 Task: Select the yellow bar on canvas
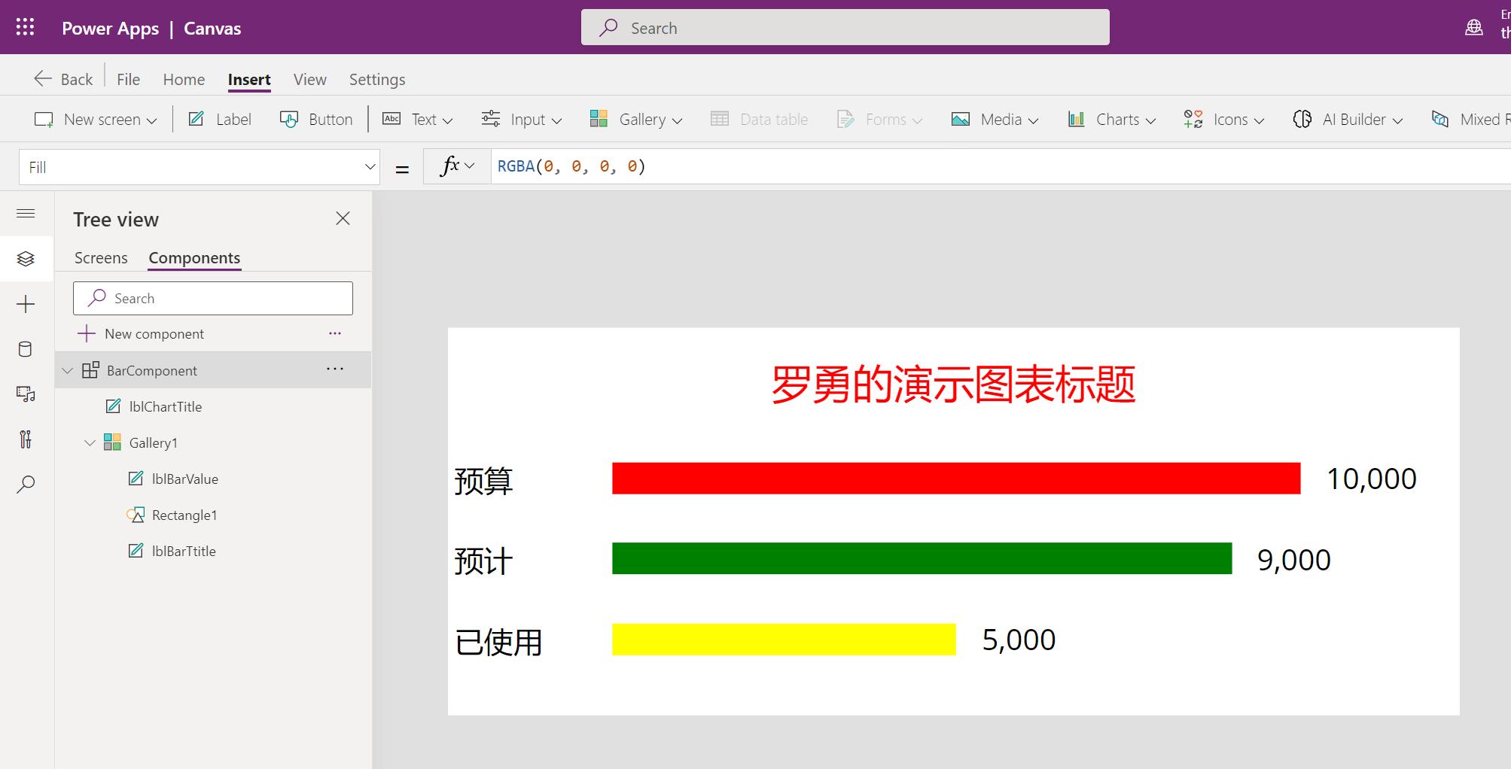click(x=784, y=640)
